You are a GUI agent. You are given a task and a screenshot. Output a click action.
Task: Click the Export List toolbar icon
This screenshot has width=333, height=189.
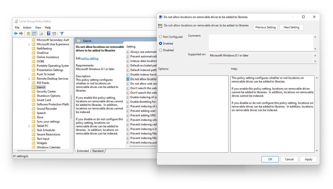tap(41, 33)
